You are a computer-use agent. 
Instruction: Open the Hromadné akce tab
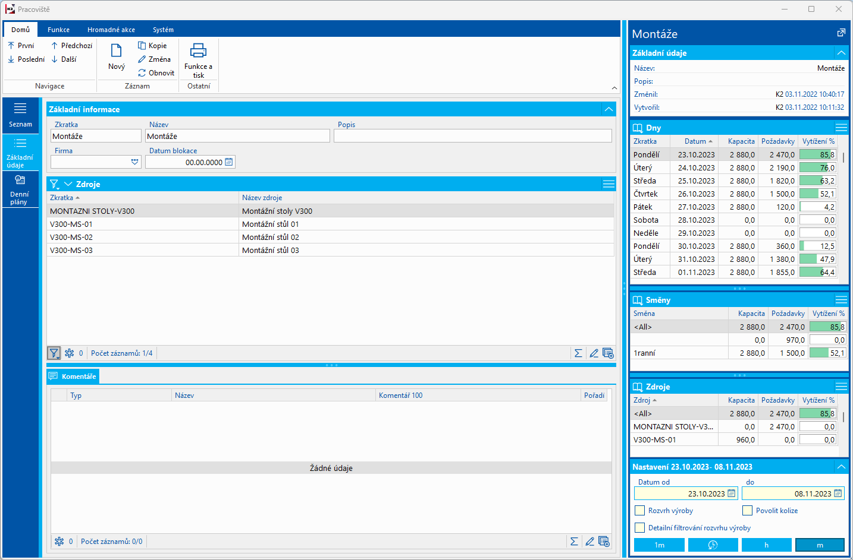pos(111,30)
